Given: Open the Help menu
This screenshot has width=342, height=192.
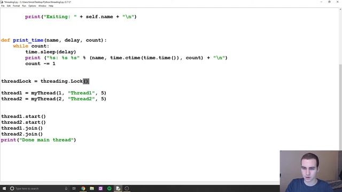Looking at the screenshot, I should point(51,6).
